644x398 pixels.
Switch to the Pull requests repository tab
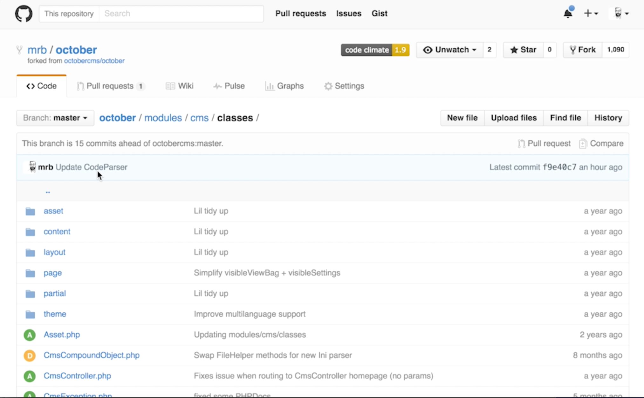(x=110, y=86)
